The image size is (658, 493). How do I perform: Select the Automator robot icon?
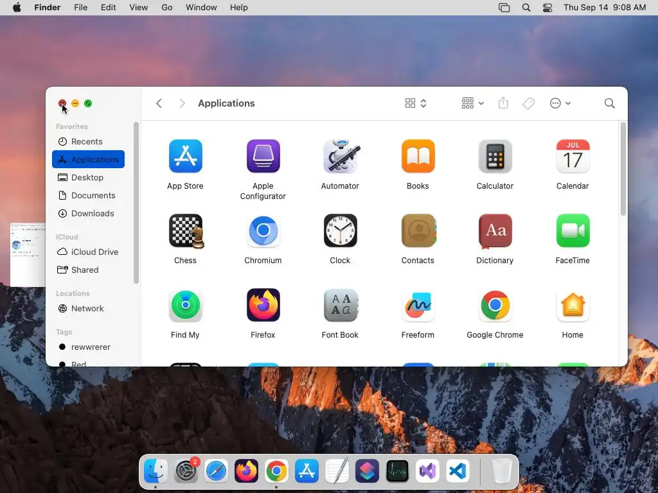pyautogui.click(x=341, y=156)
